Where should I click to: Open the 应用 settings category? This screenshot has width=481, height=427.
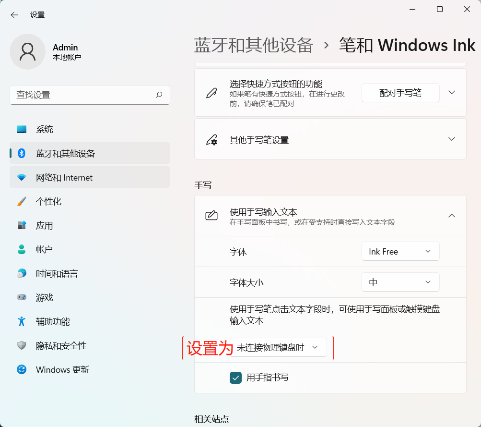coord(90,225)
